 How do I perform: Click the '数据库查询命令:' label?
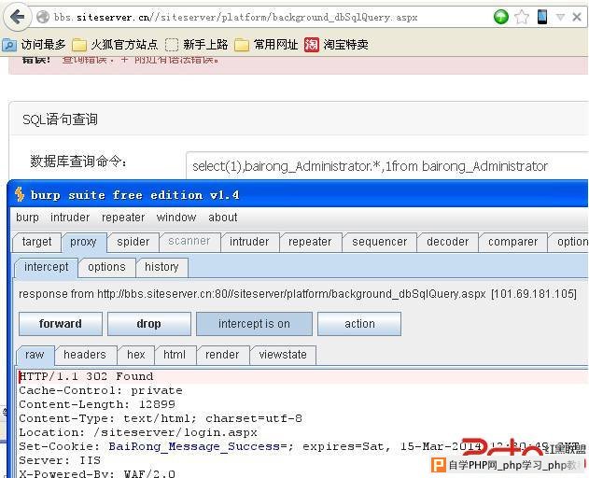(78, 162)
